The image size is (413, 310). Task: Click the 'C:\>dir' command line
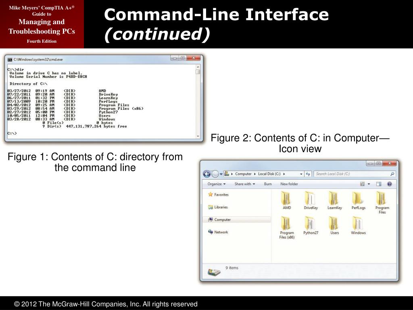point(16,69)
